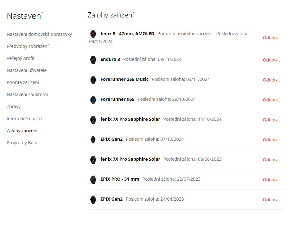Click watch icon of EPIX Gen2 backup from 07/10/2024
This screenshot has height=226, width=293.
click(x=93, y=140)
